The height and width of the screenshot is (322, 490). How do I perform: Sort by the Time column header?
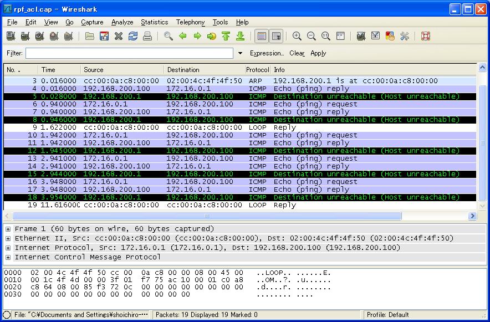coord(59,70)
